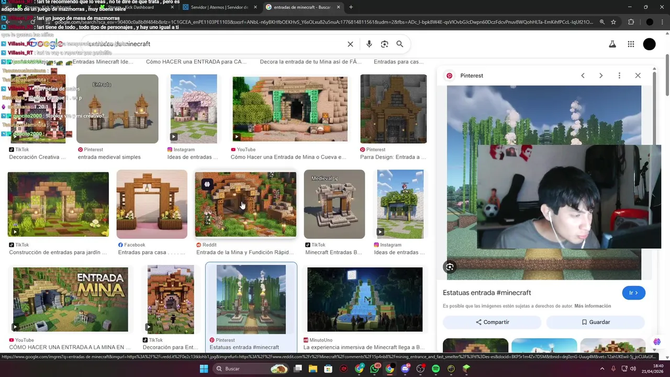Open the cherry blossom Instagram entrance thumbnail
The width and height of the screenshot is (670, 377).
pos(194,109)
